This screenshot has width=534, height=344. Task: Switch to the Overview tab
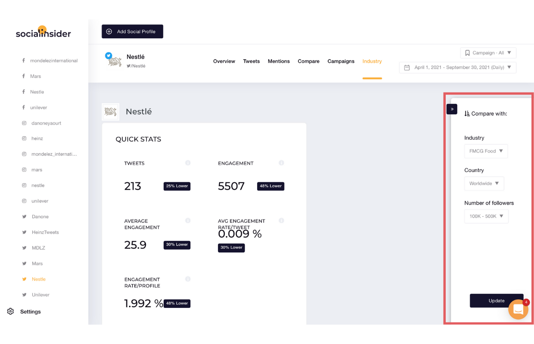pyautogui.click(x=224, y=61)
